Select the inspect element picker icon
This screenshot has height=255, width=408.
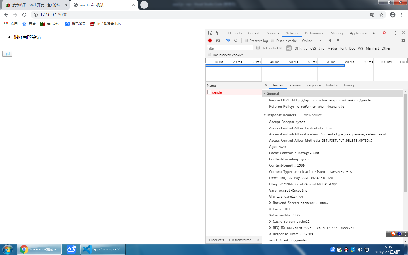tap(210, 33)
